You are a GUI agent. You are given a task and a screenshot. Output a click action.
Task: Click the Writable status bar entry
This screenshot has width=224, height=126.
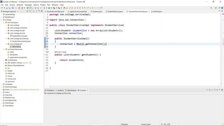[x=125, y=125]
